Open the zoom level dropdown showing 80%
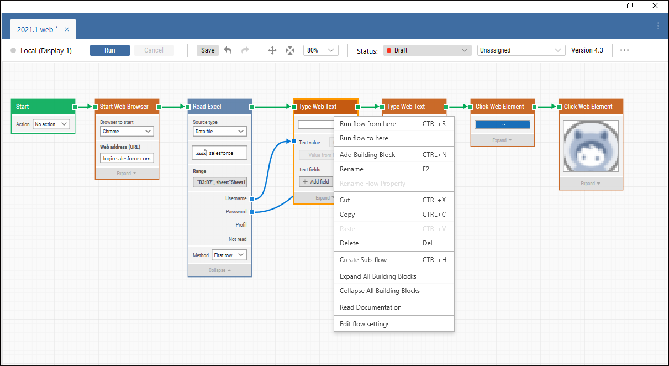The width and height of the screenshot is (669, 366). pyautogui.click(x=320, y=50)
